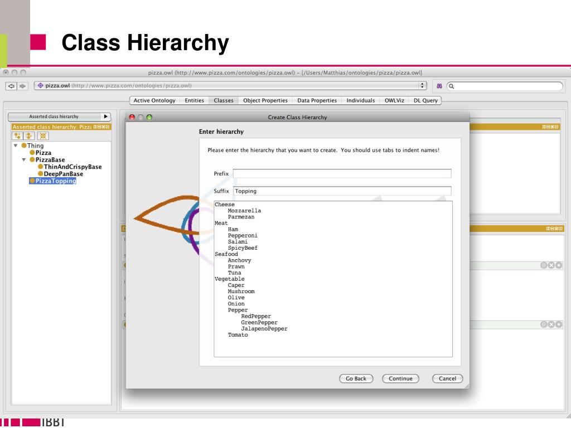Click the add subclass icon
This screenshot has width=571, height=428.
pos(17,136)
